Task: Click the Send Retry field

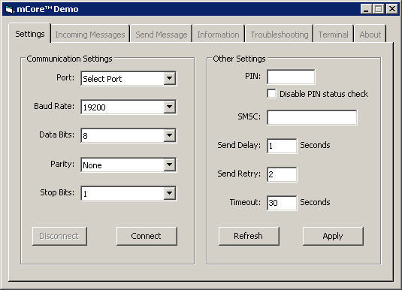Action: click(282, 174)
